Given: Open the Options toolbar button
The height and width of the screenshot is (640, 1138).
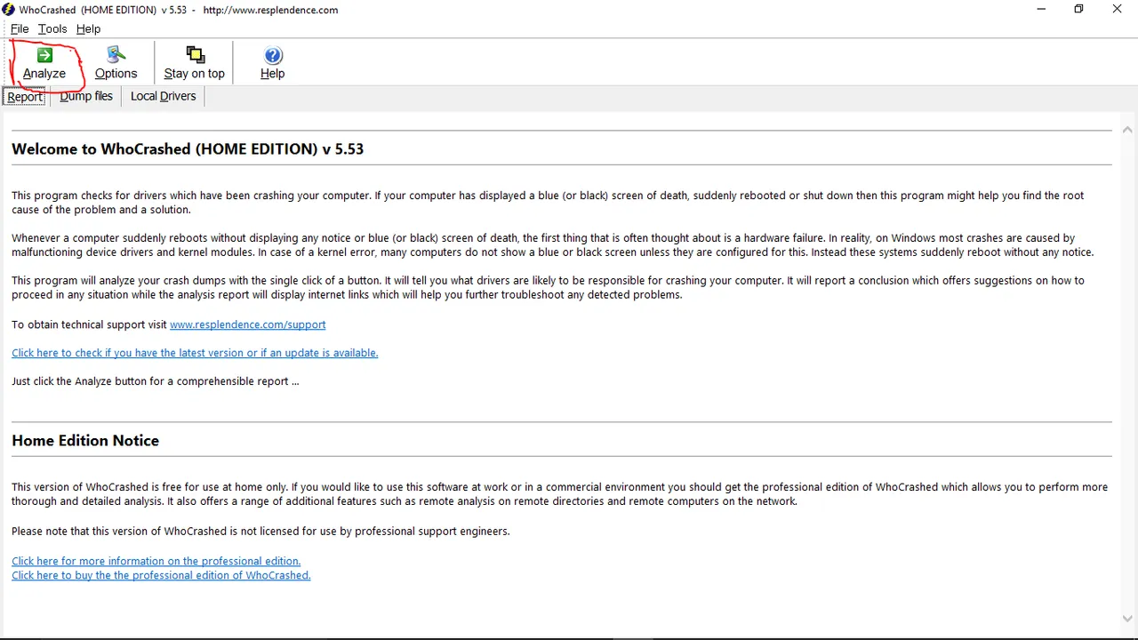Looking at the screenshot, I should click(x=116, y=63).
